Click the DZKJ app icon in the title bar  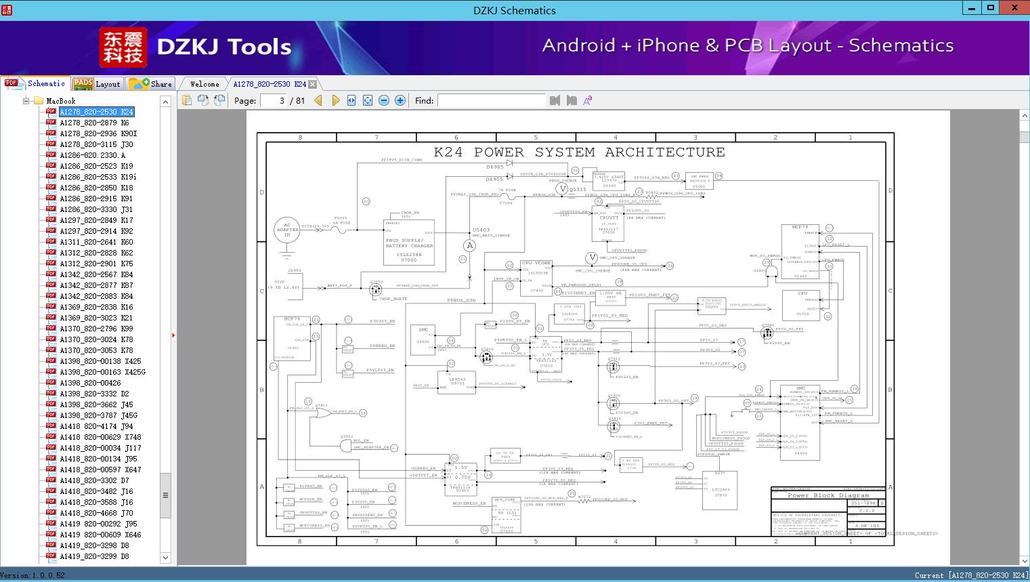7,9
